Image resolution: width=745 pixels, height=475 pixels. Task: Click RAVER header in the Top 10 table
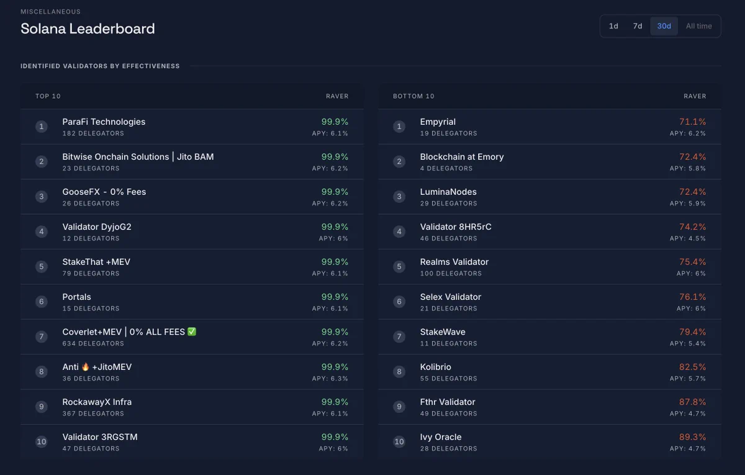(x=338, y=96)
